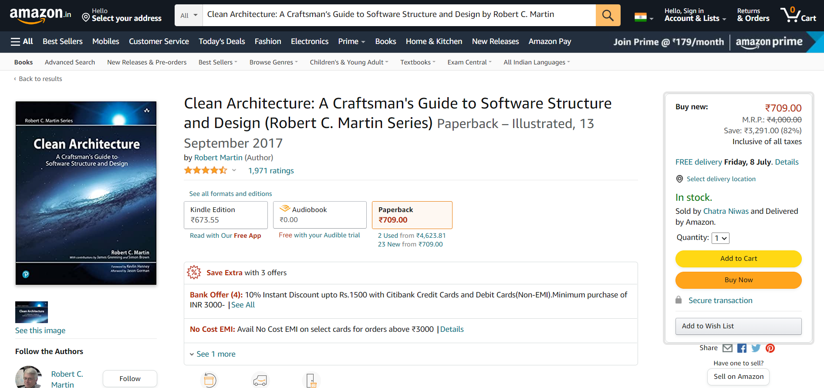The image size is (824, 388).
Task: Click the Bank Offer See All link
Action: click(243, 305)
